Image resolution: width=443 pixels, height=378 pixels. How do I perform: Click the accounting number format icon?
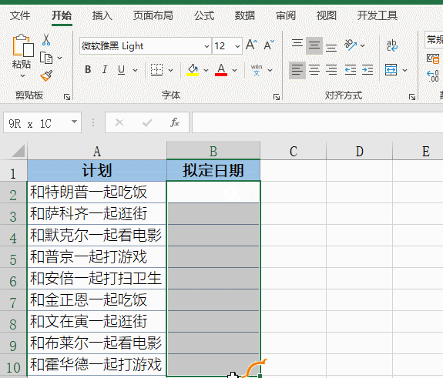pos(433,59)
